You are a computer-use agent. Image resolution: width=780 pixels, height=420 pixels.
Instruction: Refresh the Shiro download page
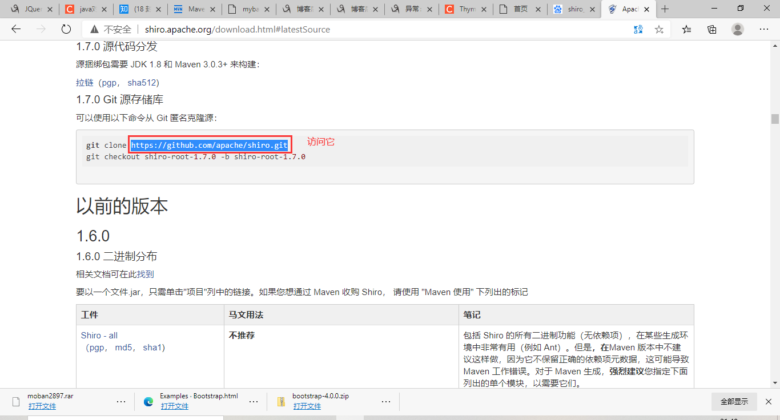click(x=66, y=29)
